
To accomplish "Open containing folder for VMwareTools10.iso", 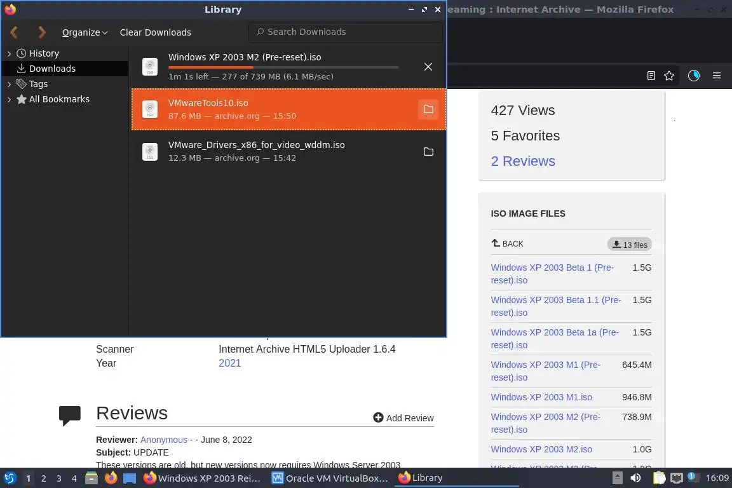I will tap(428, 109).
